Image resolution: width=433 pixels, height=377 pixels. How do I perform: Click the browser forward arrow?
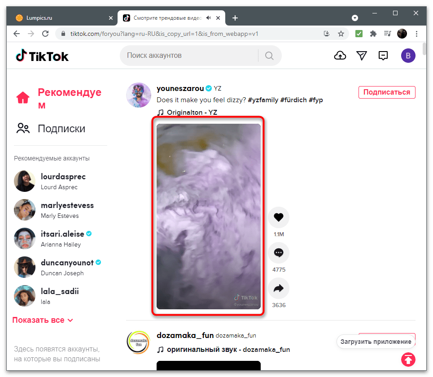click(x=31, y=34)
